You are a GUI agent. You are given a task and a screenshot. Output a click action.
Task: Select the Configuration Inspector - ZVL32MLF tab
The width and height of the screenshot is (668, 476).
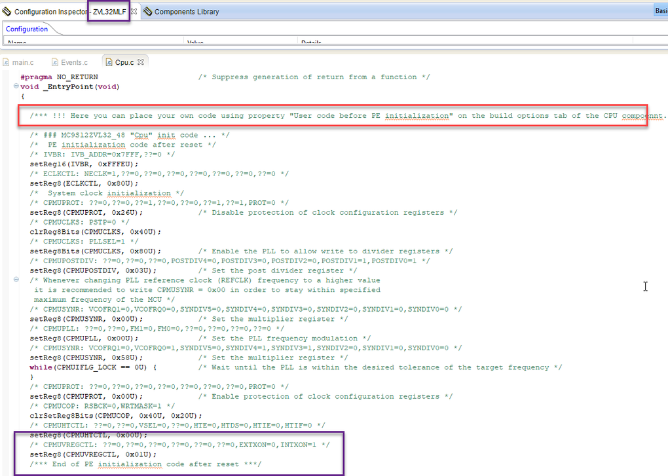click(70, 12)
